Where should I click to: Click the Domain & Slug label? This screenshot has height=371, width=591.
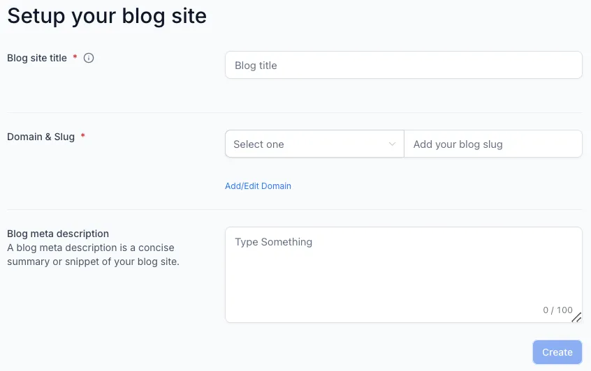(x=41, y=137)
